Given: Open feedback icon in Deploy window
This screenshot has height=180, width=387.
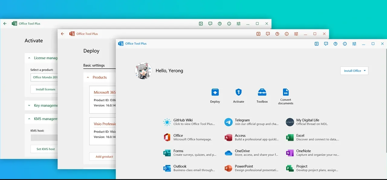Looking at the screenshot, I should point(268,34).
